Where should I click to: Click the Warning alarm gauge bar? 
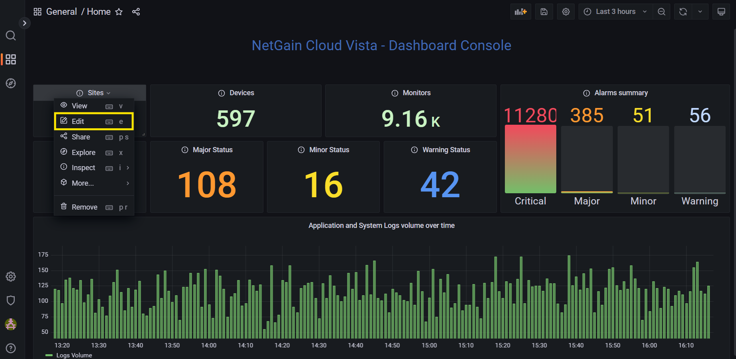point(700,159)
